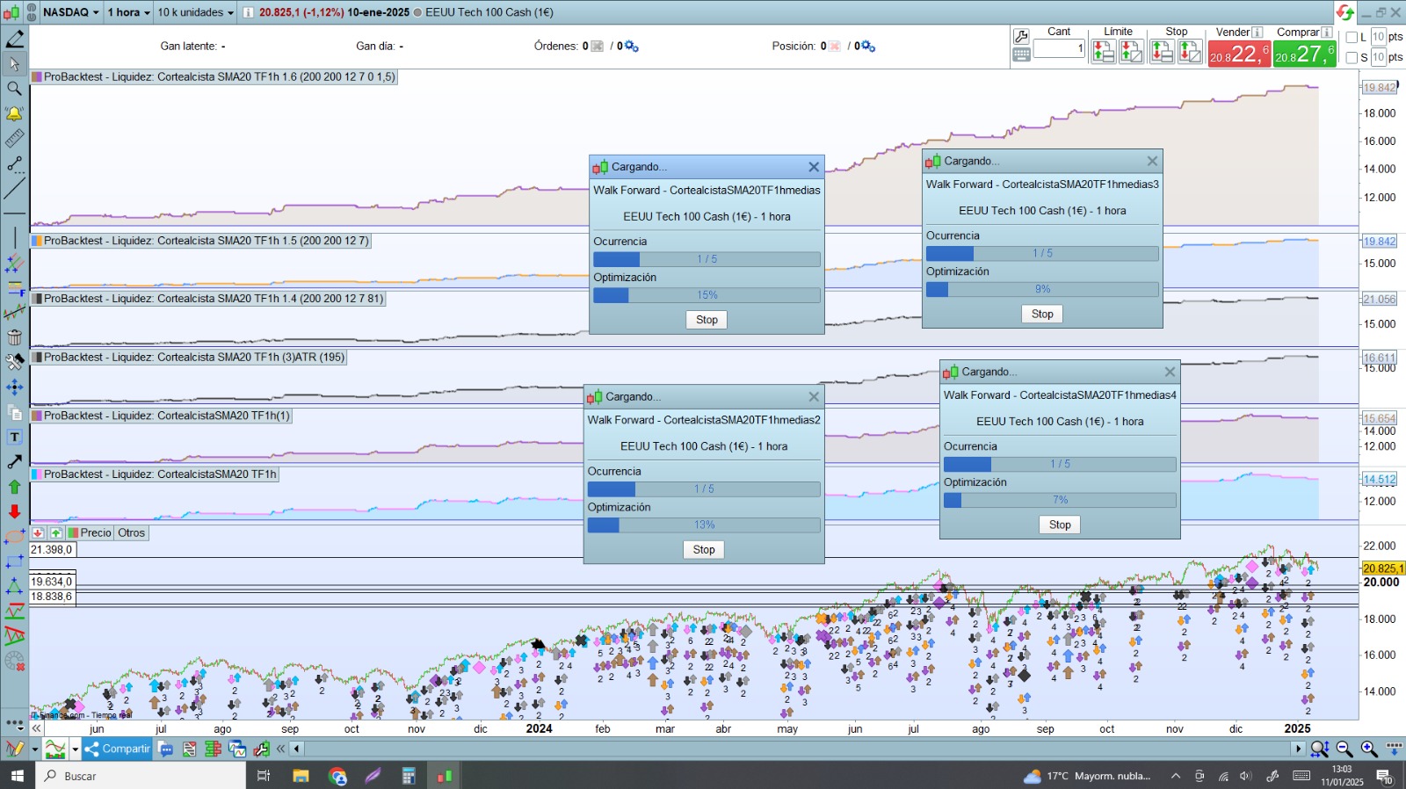Close the CortealcistaSMA20TF1hmedias2 loading dialog

click(814, 397)
